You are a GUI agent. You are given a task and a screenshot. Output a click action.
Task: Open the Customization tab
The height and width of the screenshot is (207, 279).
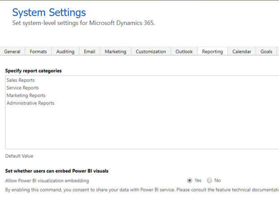tap(151, 52)
